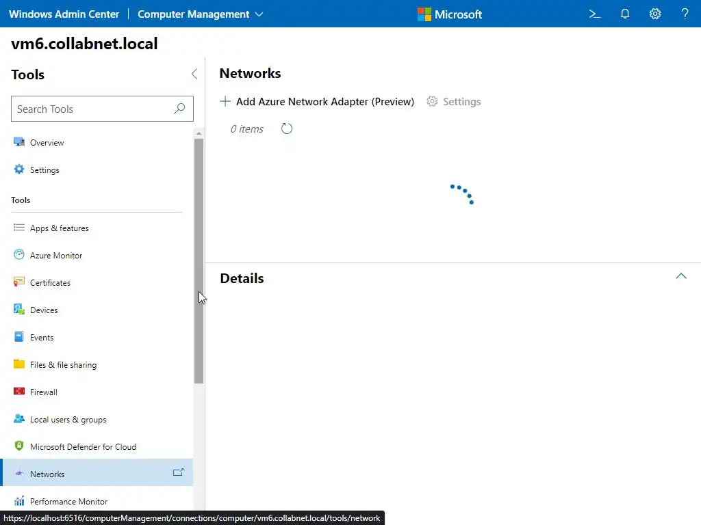Click the help question mark icon
The image size is (701, 525).
pyautogui.click(x=685, y=14)
